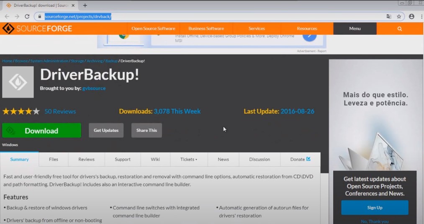Click the site lock icon in address bar
Image resolution: width=424 pixels, height=224 pixels.
click(x=39, y=16)
